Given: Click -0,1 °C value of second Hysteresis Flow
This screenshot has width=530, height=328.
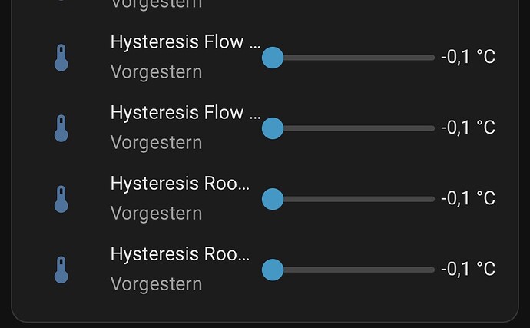Looking at the screenshot, I should click(468, 128).
